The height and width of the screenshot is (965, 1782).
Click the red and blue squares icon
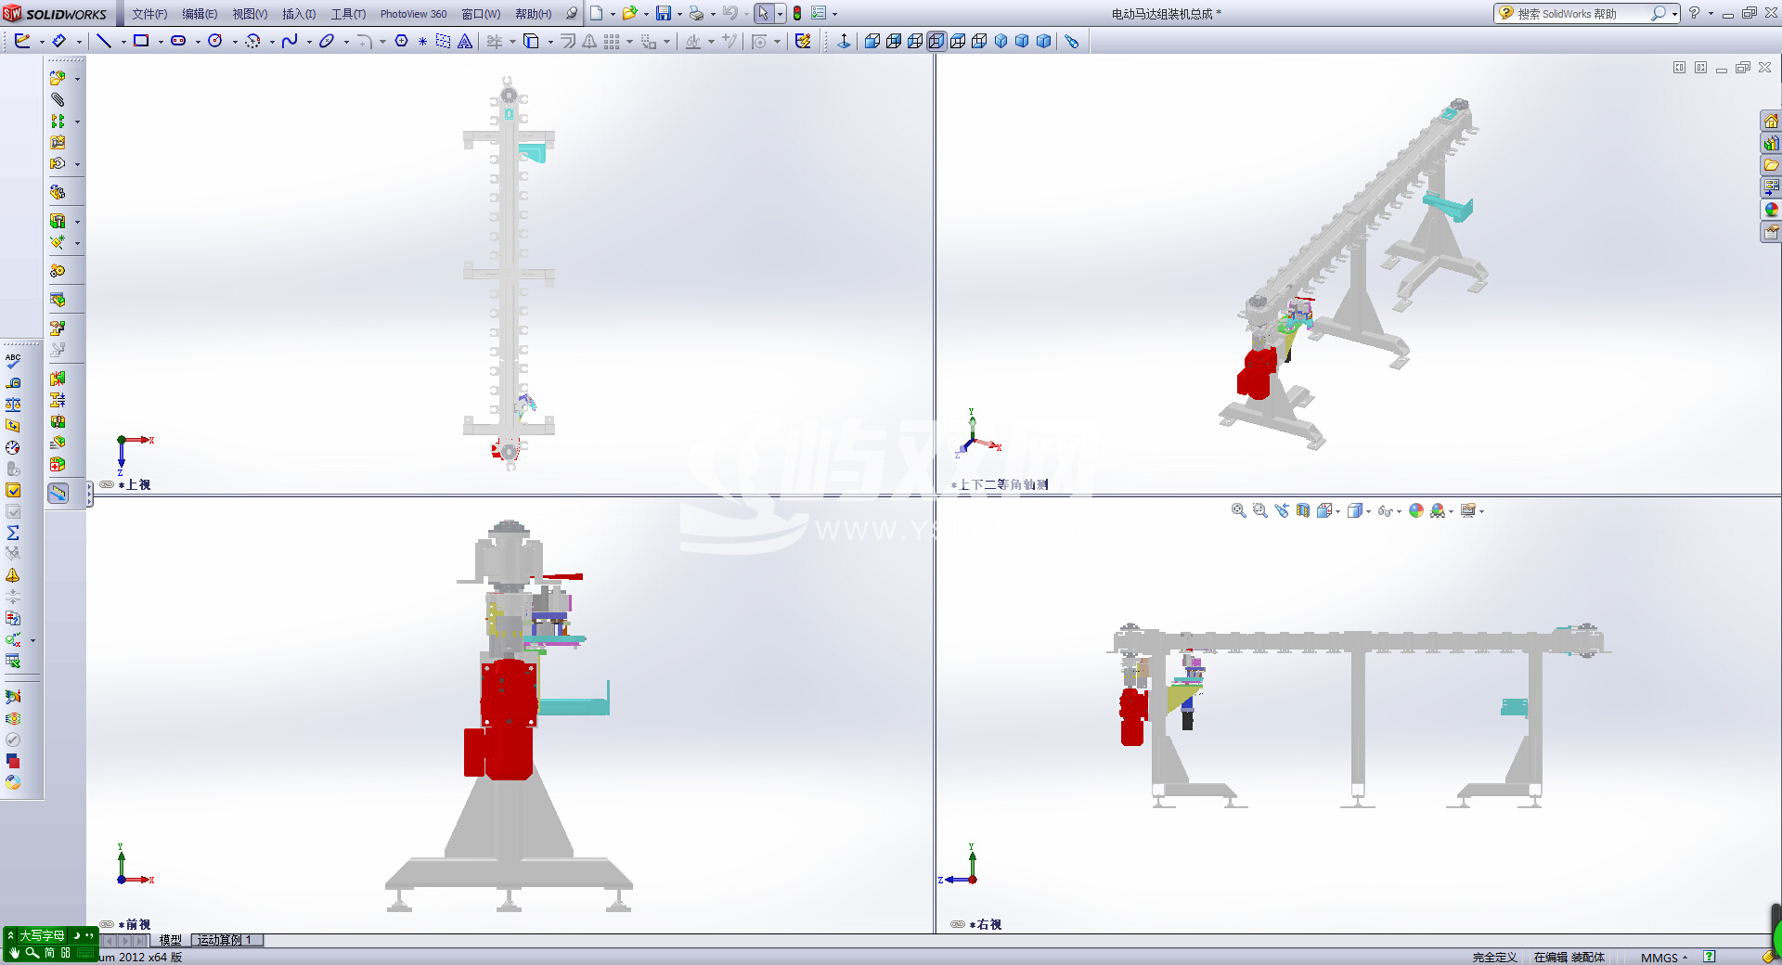point(13,761)
